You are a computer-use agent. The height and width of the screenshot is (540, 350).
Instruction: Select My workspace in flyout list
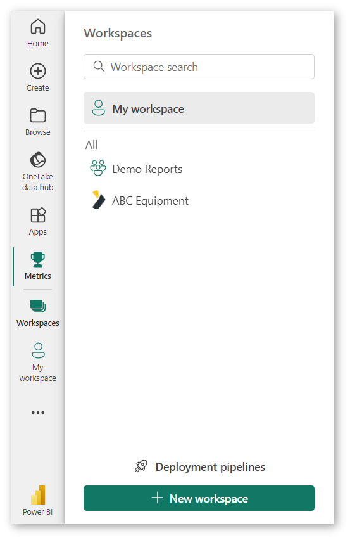pos(199,108)
